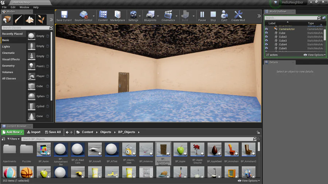
Task: Click the Build toolbar button
Action: pyautogui.click(x=185, y=16)
